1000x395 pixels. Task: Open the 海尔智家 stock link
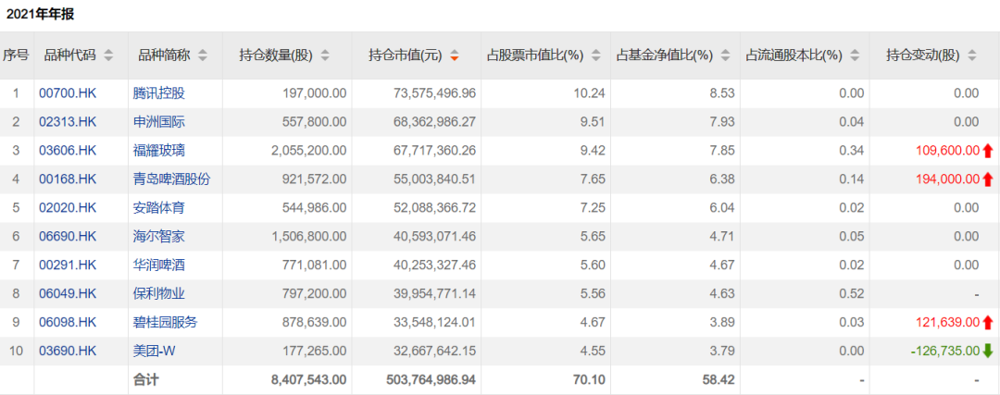pos(159,237)
